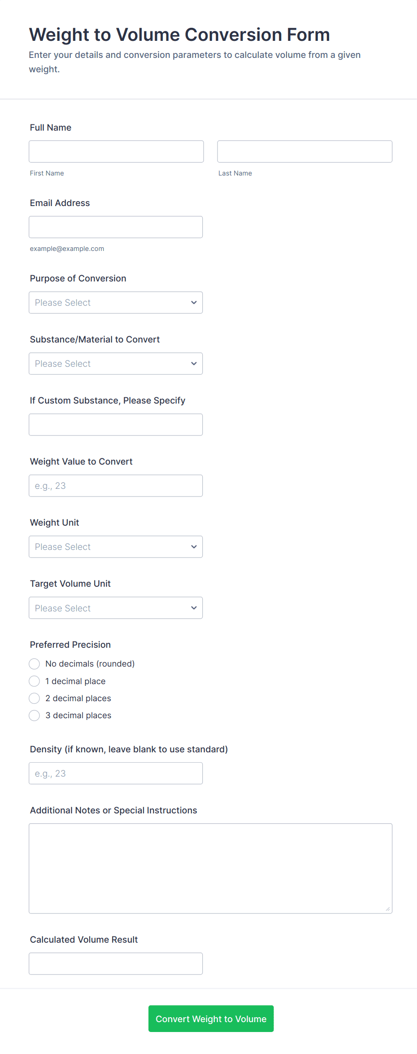Expand the Substance/Material to Convert dropdown
The image size is (417, 1054).
pyautogui.click(x=116, y=364)
